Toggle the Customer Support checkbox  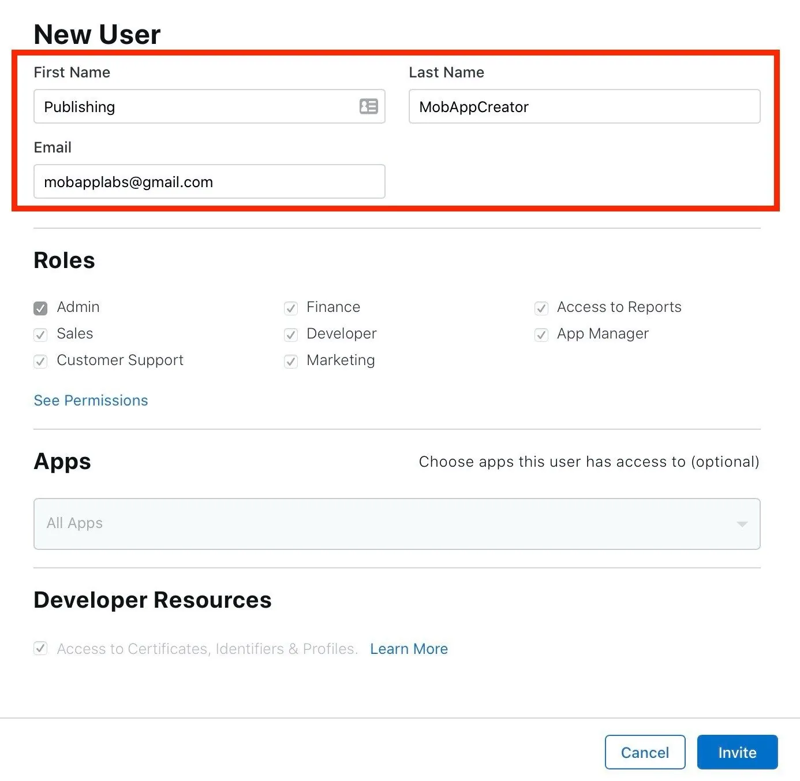40,361
